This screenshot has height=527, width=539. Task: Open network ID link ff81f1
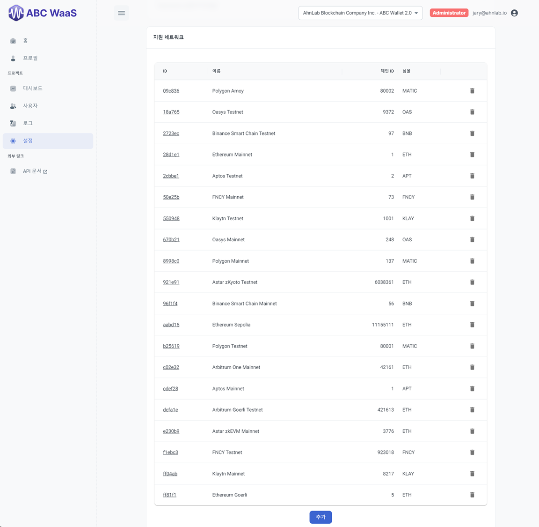[x=169, y=495]
